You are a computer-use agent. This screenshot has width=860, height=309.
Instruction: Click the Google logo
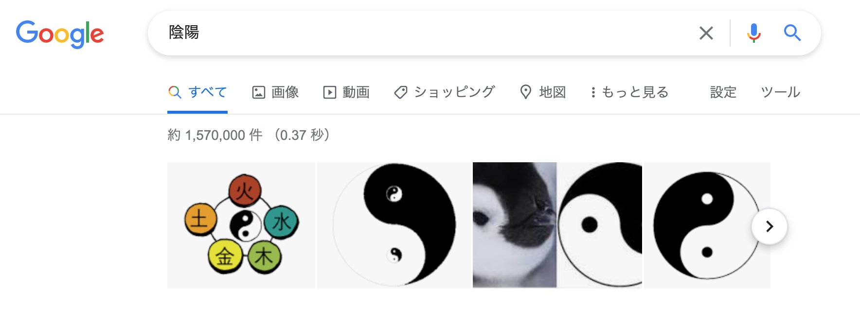click(60, 34)
